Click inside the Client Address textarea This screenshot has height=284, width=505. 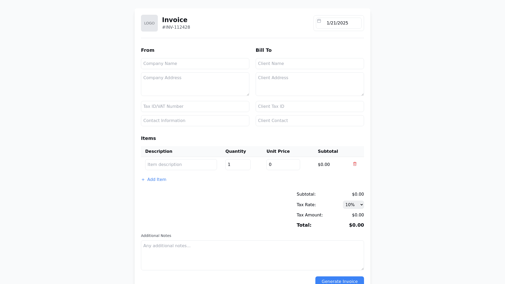click(310, 84)
